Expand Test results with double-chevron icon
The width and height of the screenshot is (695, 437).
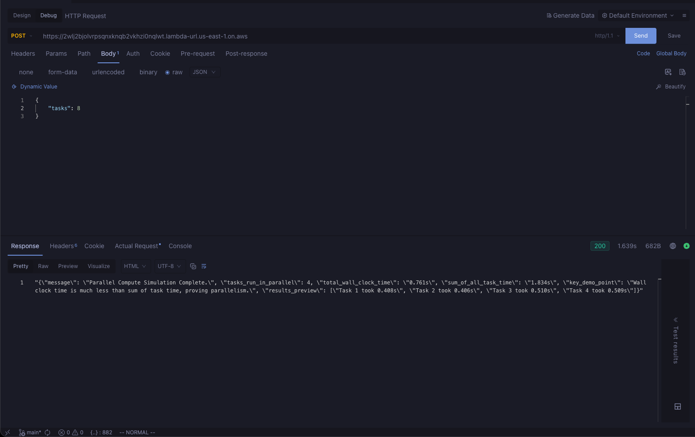[676, 320]
